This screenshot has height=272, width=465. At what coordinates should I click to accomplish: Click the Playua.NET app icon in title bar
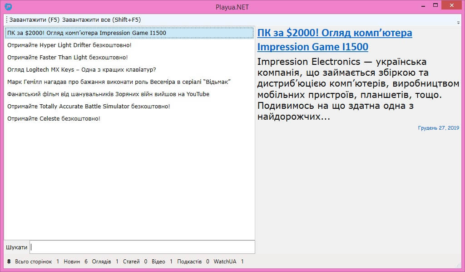click(8, 6)
